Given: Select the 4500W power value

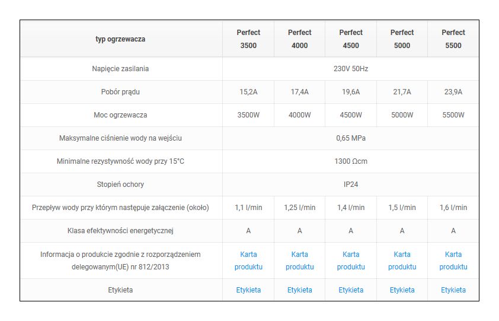Looking at the screenshot, I should click(x=351, y=115).
